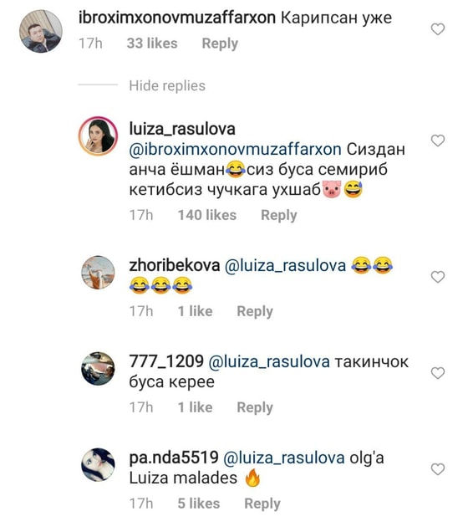
Task: Open luiza_rasulova's story avatar
Action: tap(99, 136)
